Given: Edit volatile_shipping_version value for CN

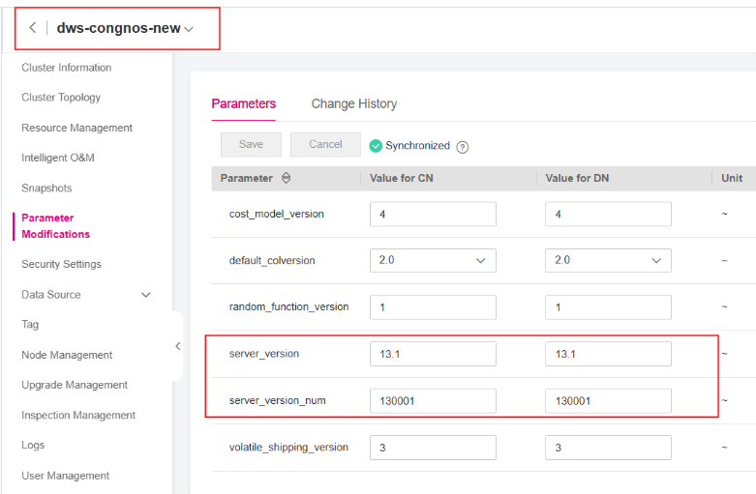Looking at the screenshot, I should (x=433, y=448).
